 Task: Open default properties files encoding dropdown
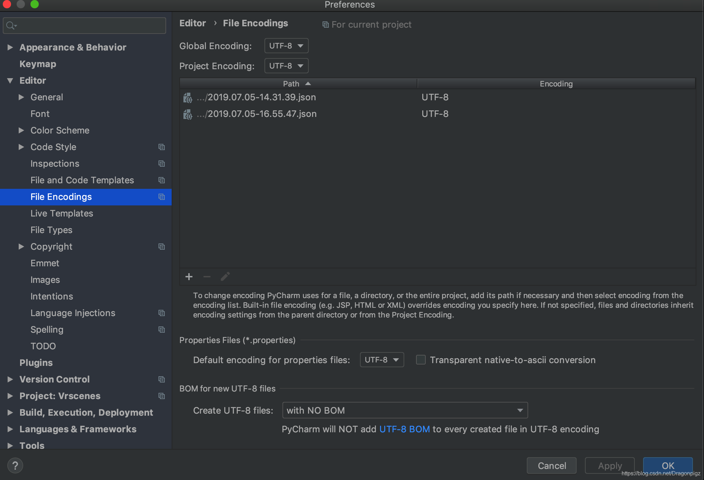[382, 360]
